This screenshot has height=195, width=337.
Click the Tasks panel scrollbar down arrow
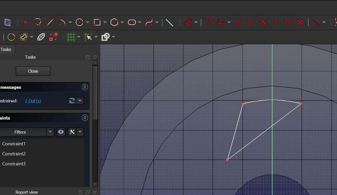(x=95, y=184)
